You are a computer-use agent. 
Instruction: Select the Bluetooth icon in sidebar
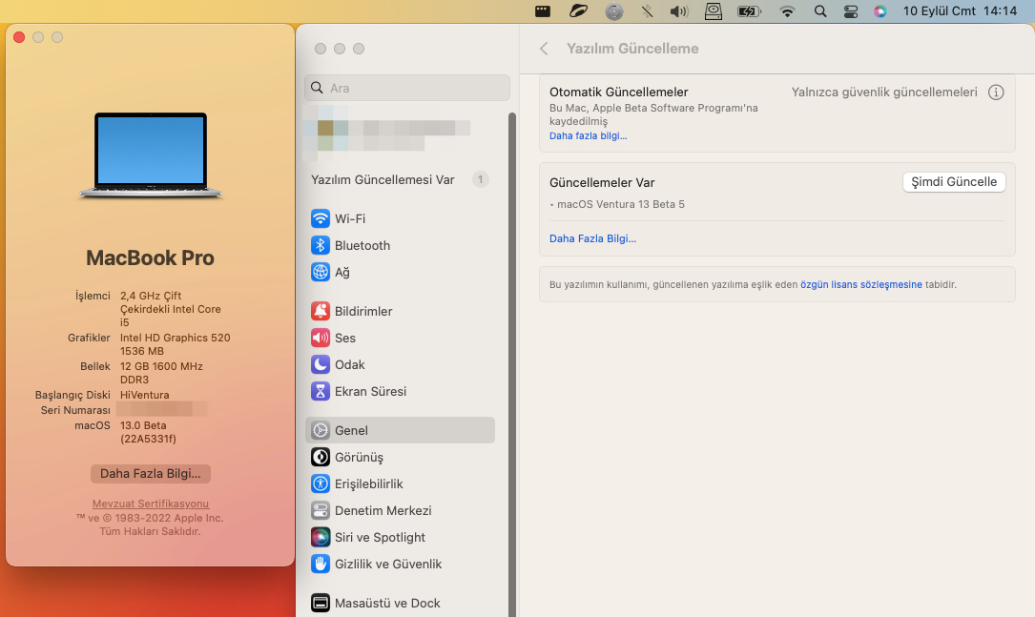(321, 245)
